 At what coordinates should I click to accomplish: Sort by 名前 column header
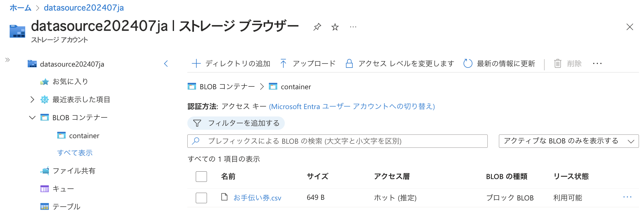coord(228,177)
